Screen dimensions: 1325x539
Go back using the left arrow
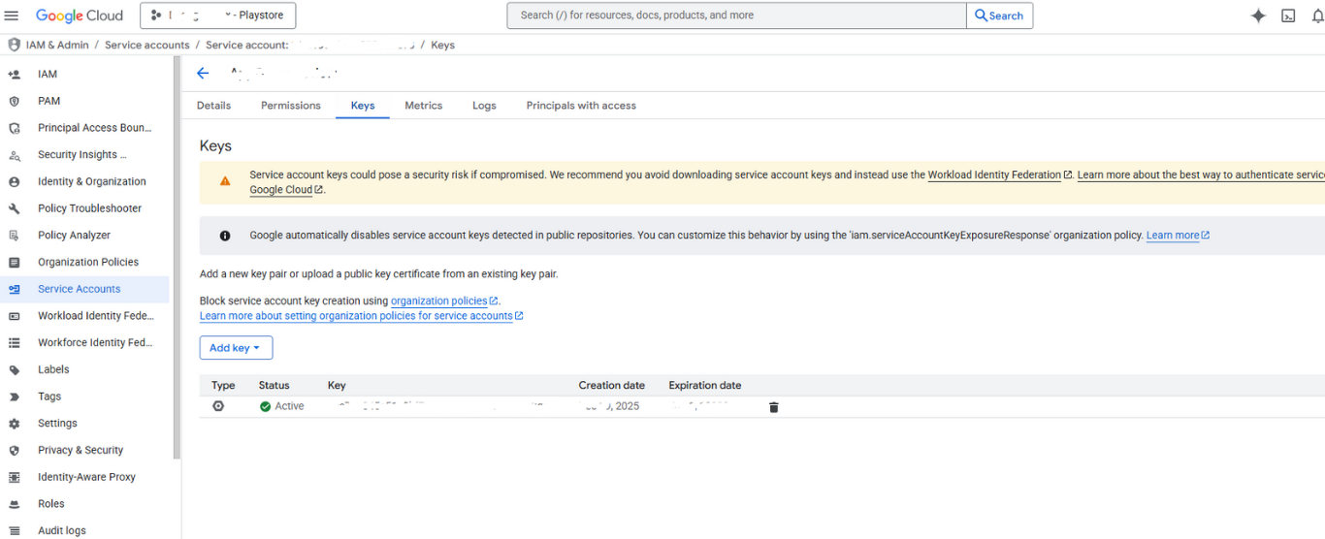point(203,74)
